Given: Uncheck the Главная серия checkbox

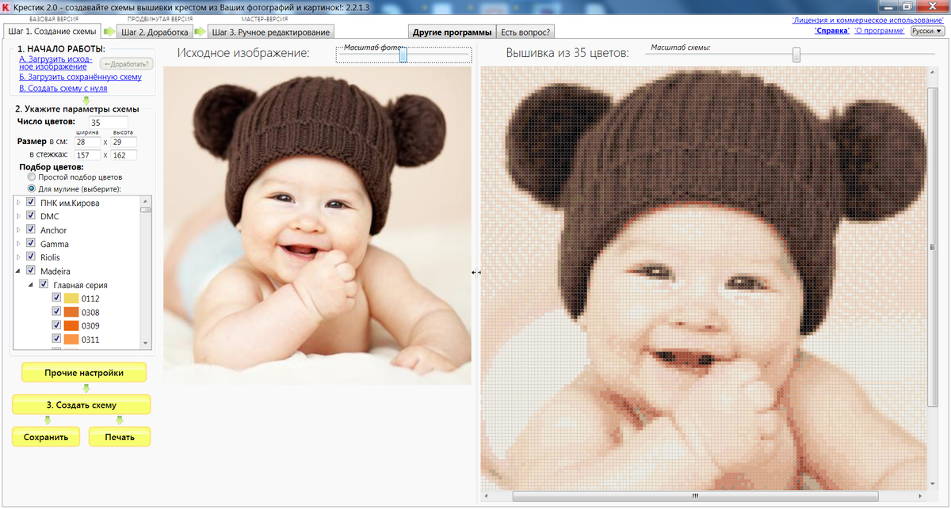Looking at the screenshot, I should [x=44, y=285].
